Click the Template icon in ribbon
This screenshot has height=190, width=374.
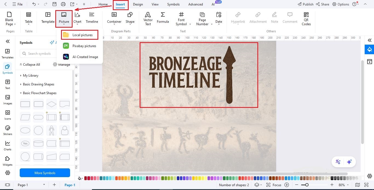click(x=48, y=18)
